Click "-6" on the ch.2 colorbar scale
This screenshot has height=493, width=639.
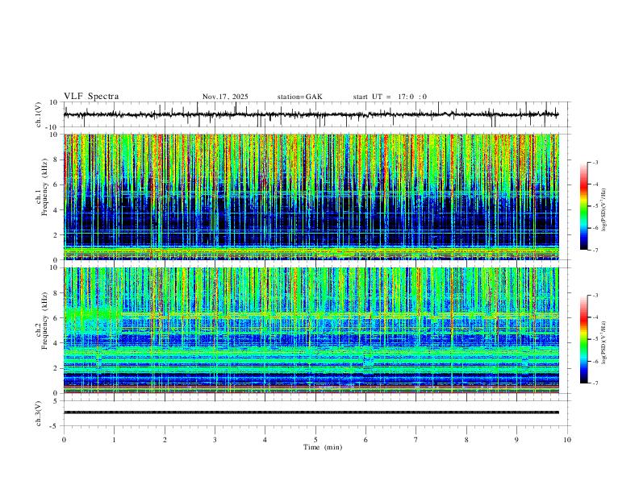(x=595, y=361)
